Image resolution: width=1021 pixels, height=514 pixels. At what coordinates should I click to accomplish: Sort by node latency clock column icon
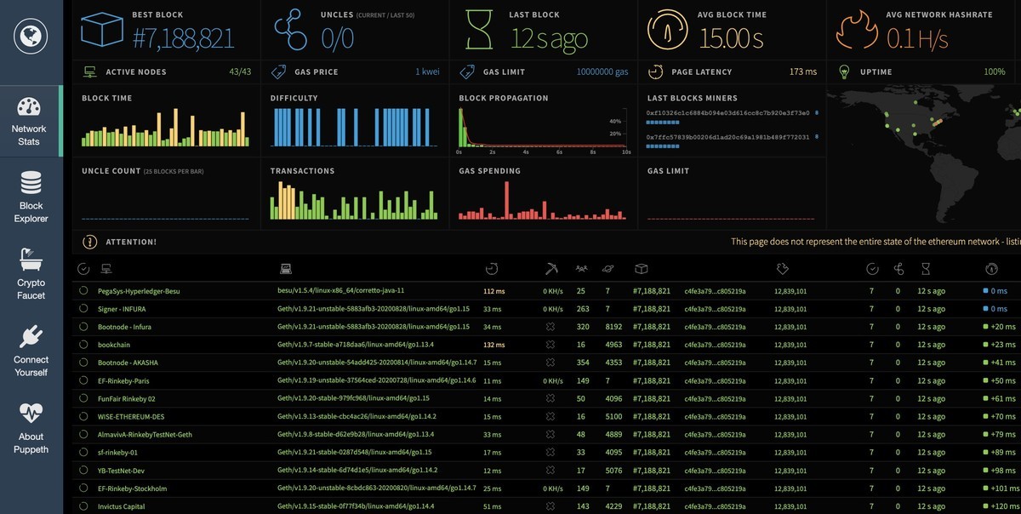(x=492, y=269)
